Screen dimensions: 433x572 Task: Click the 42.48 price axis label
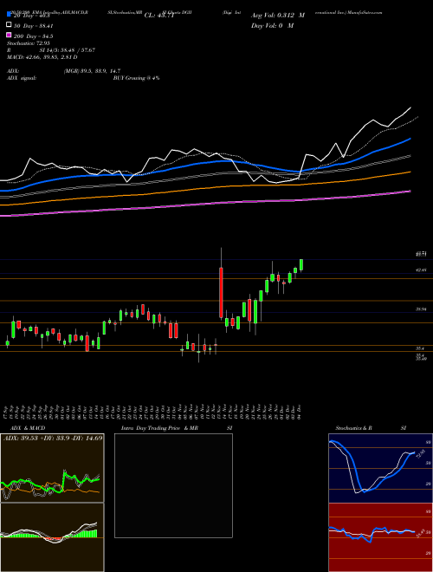pyautogui.click(x=422, y=270)
